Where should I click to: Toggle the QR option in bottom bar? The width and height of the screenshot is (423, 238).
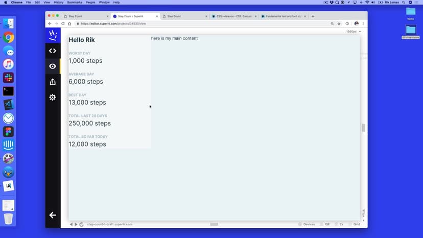coord(324,224)
